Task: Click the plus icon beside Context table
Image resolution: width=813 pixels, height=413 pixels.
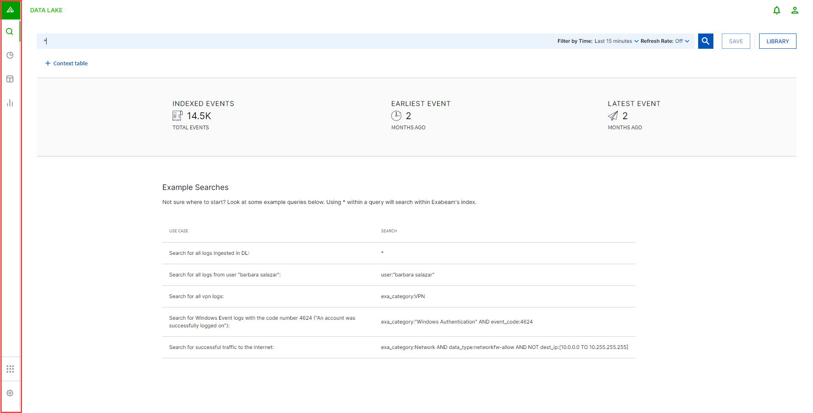Action: [x=48, y=63]
